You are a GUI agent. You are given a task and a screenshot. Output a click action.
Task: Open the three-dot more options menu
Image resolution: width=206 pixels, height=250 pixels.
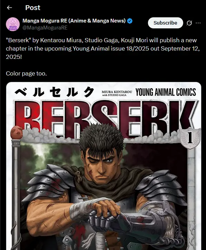tap(198, 23)
